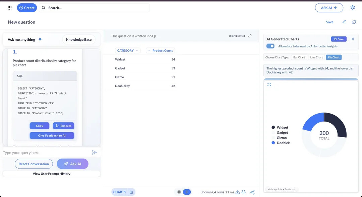This screenshot has height=197, width=362.
Task: Click the share icon in the footer
Action: click(x=252, y=192)
